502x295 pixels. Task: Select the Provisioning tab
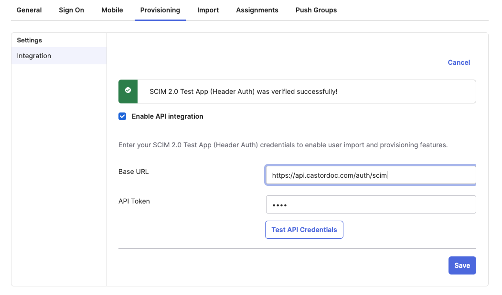[x=160, y=10]
